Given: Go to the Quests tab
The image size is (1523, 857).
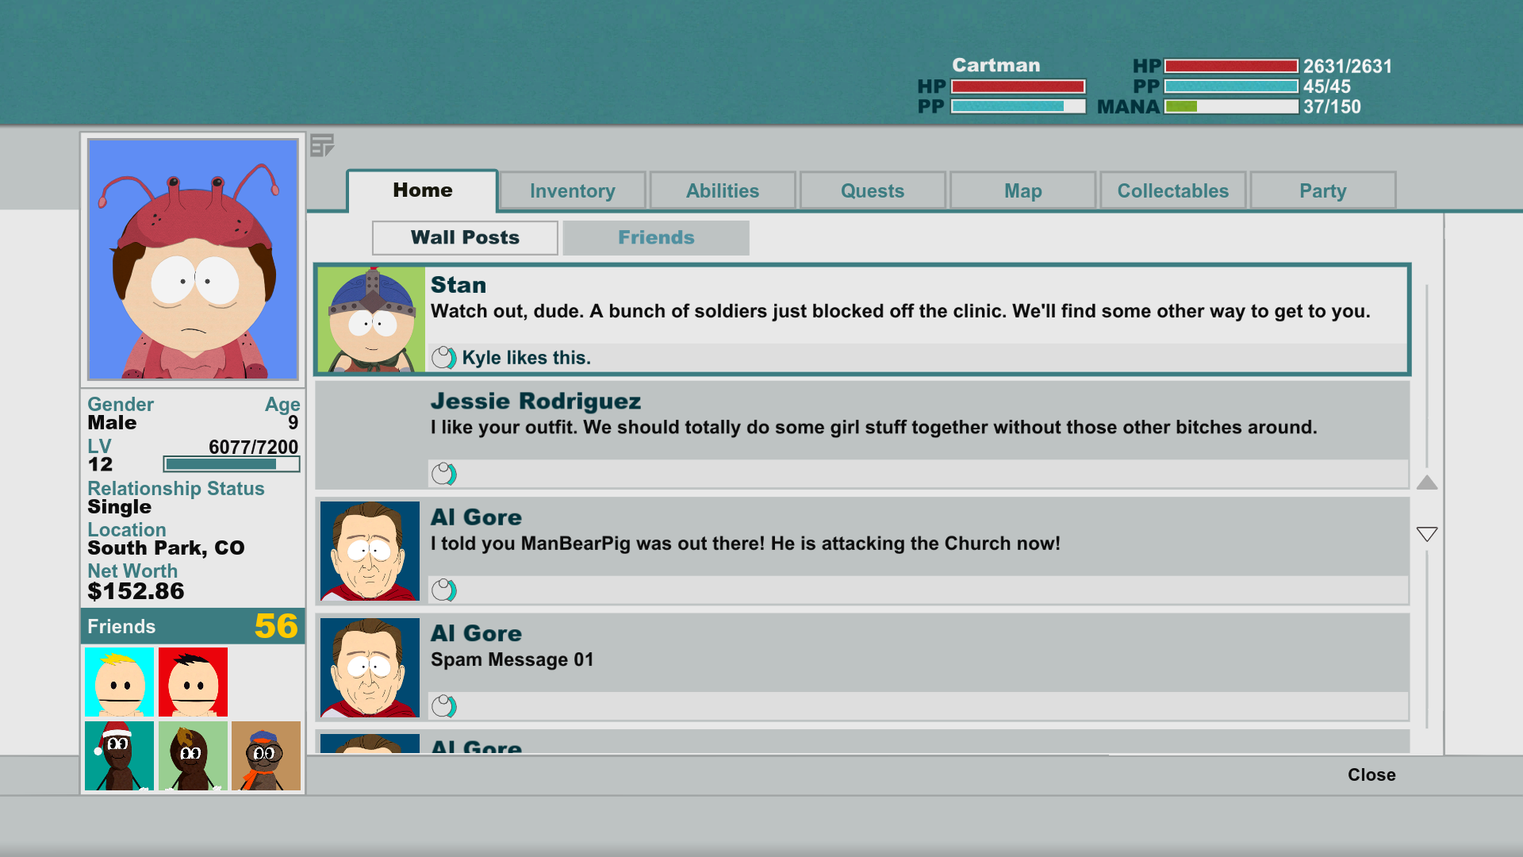Looking at the screenshot, I should click(873, 191).
